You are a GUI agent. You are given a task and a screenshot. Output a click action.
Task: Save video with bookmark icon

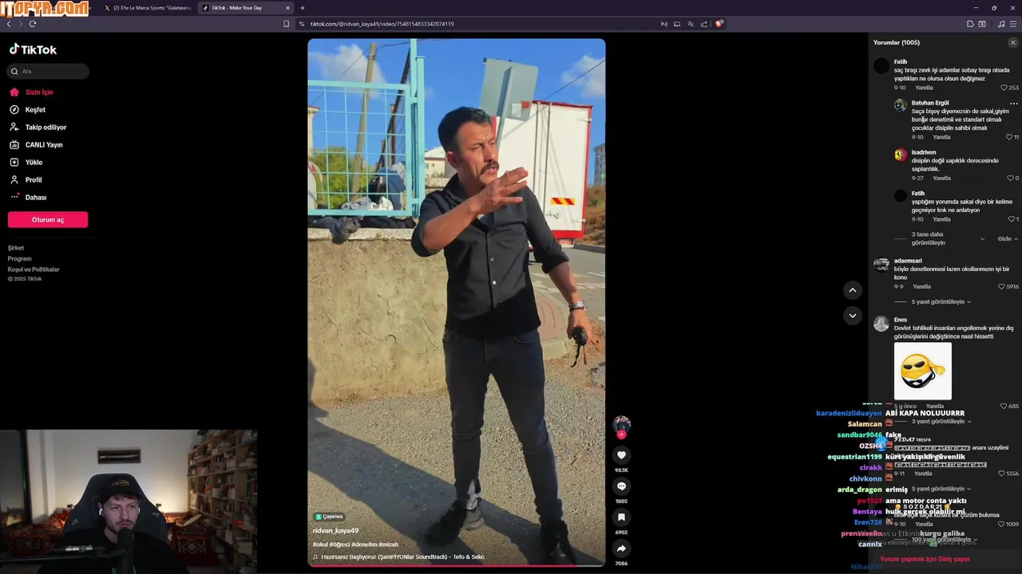tap(621, 517)
